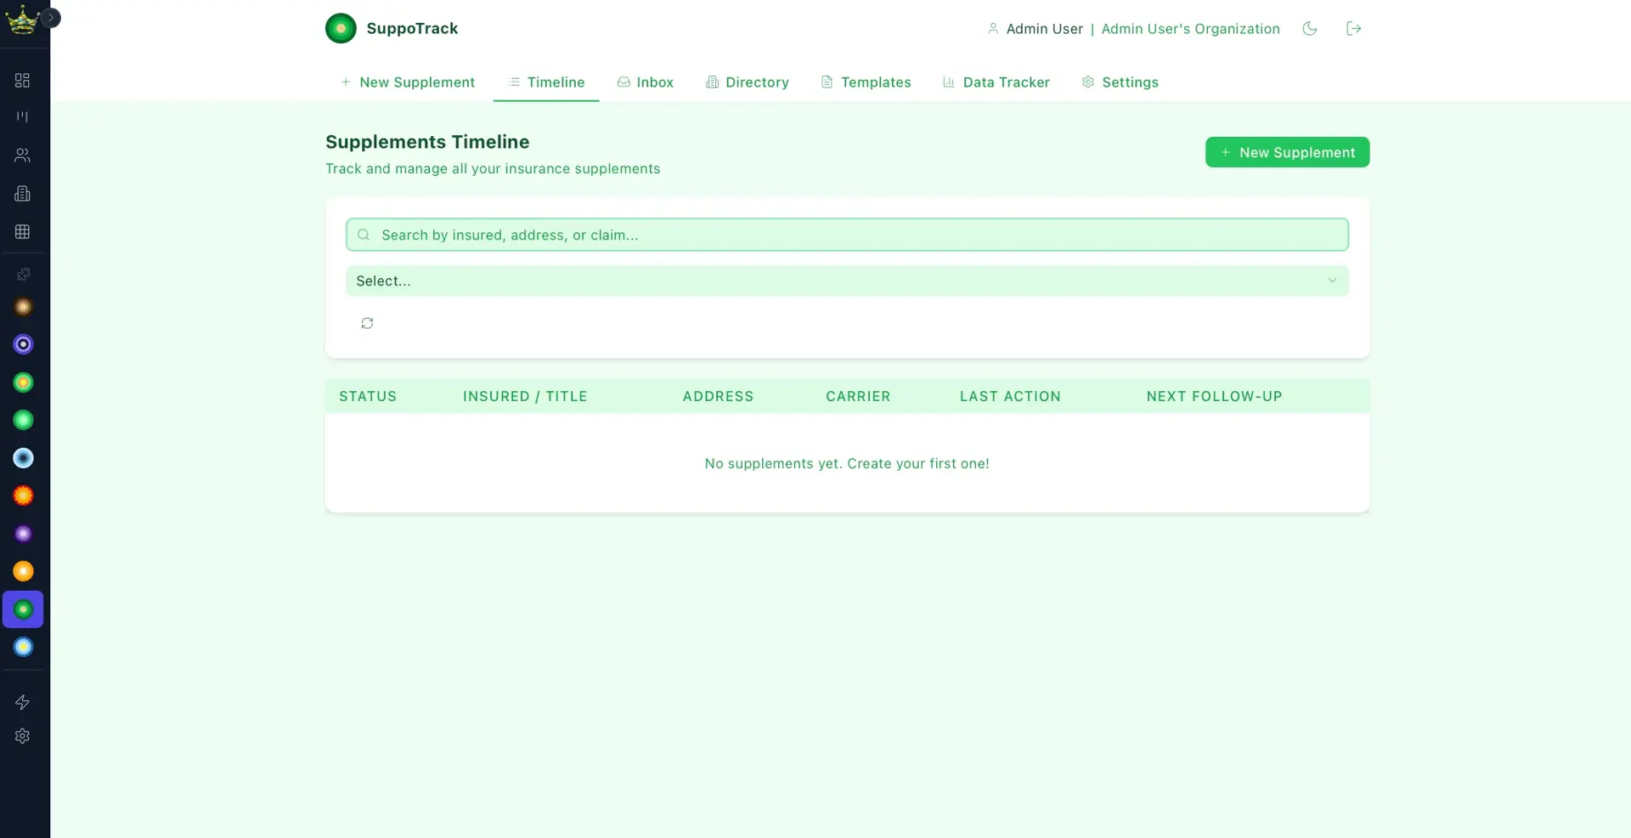Image resolution: width=1631 pixels, height=838 pixels.
Task: Click the refresh icon below the filter
Action: pyautogui.click(x=367, y=323)
